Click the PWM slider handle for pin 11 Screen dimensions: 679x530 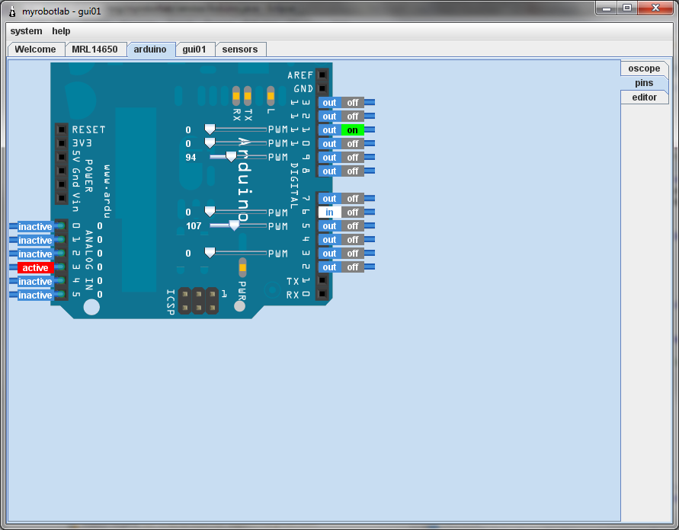210,129
